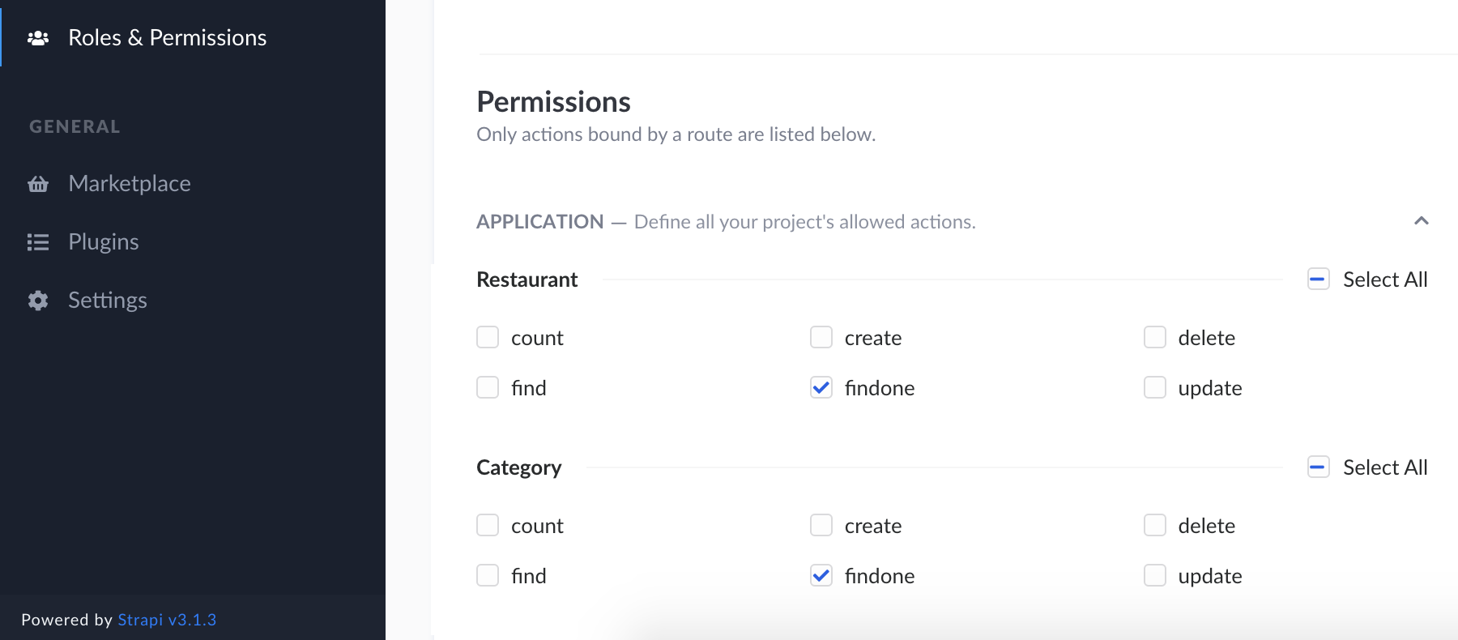1458x640 pixels.
Task: Check the create permission for Restaurant
Action: click(821, 337)
